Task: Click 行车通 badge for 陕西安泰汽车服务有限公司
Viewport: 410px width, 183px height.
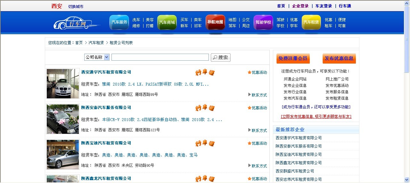Action: [x=205, y=108]
